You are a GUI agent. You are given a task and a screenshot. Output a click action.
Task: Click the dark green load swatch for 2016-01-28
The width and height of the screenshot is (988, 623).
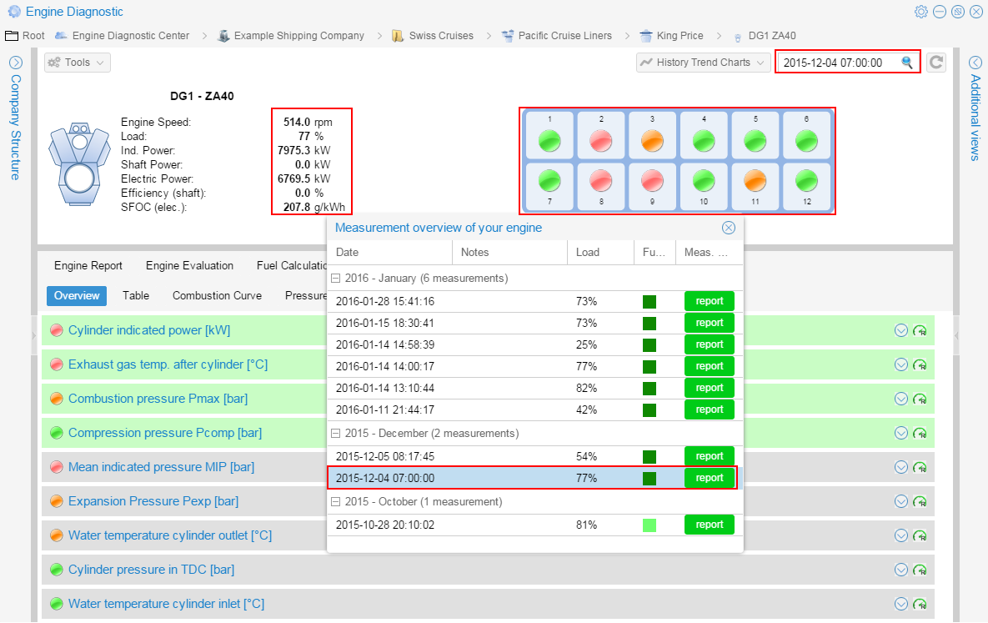coord(649,301)
